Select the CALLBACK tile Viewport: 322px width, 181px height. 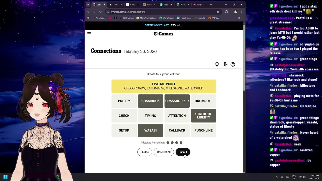click(177, 130)
